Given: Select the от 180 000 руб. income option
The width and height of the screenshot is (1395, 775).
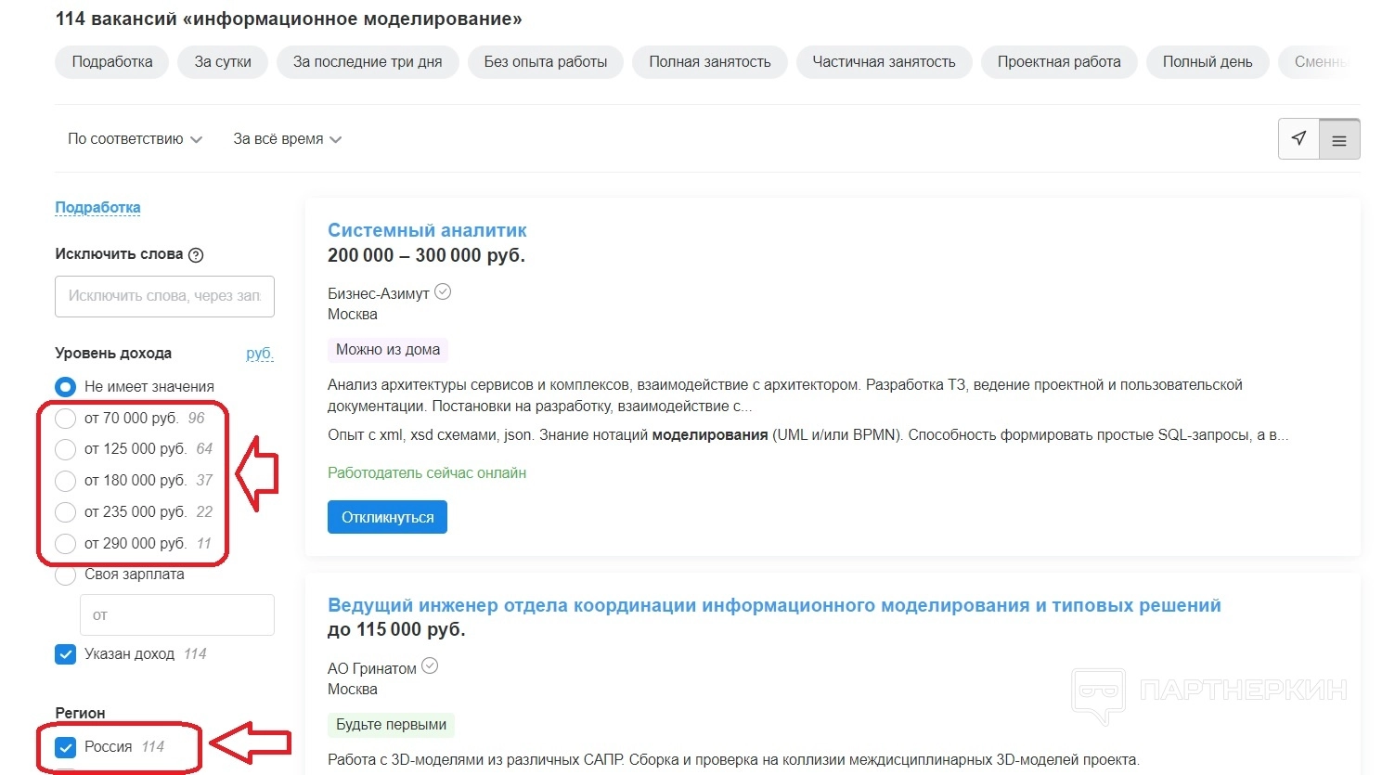Looking at the screenshot, I should (66, 481).
